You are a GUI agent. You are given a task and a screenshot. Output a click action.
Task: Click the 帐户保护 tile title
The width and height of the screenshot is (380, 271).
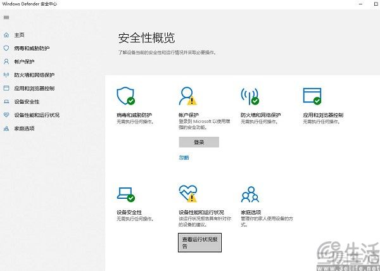tap(189, 115)
